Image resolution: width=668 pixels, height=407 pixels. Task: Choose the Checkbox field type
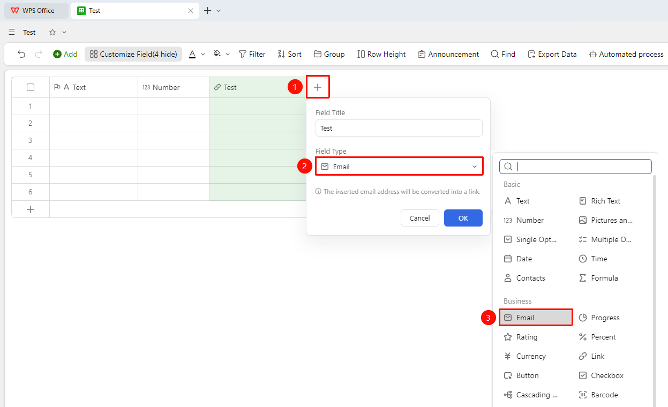coord(601,375)
